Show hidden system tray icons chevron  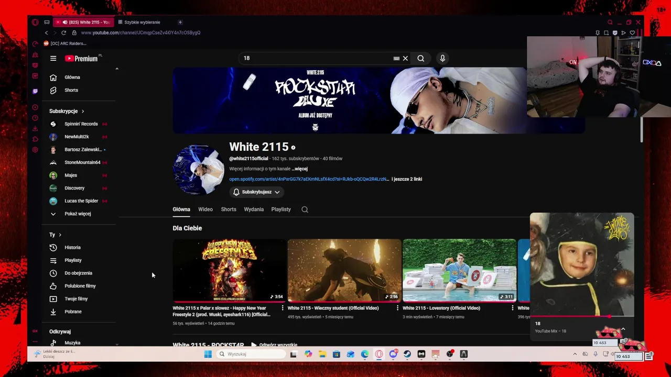click(575, 354)
